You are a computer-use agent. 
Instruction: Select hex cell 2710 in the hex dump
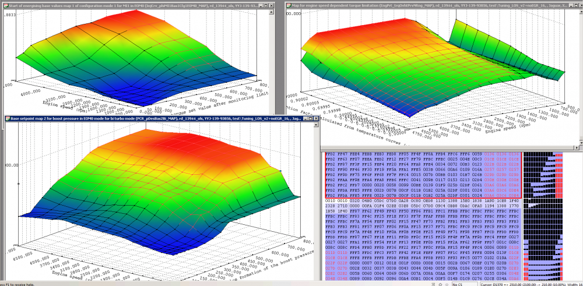[x=342, y=206]
